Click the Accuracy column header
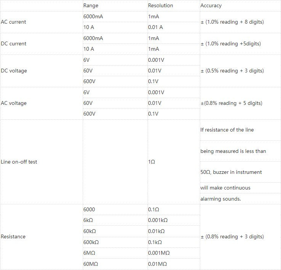Viewport: 281px width, 270px height. pyautogui.click(x=211, y=6)
